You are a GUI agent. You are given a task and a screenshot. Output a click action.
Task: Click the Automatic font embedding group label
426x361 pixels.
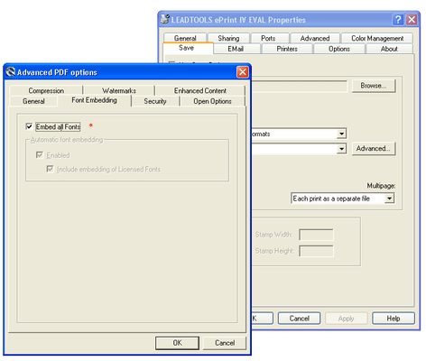click(67, 140)
